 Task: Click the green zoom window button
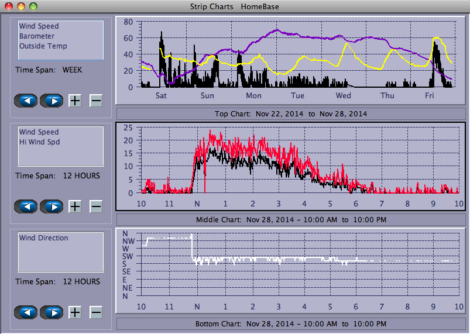(33, 6)
